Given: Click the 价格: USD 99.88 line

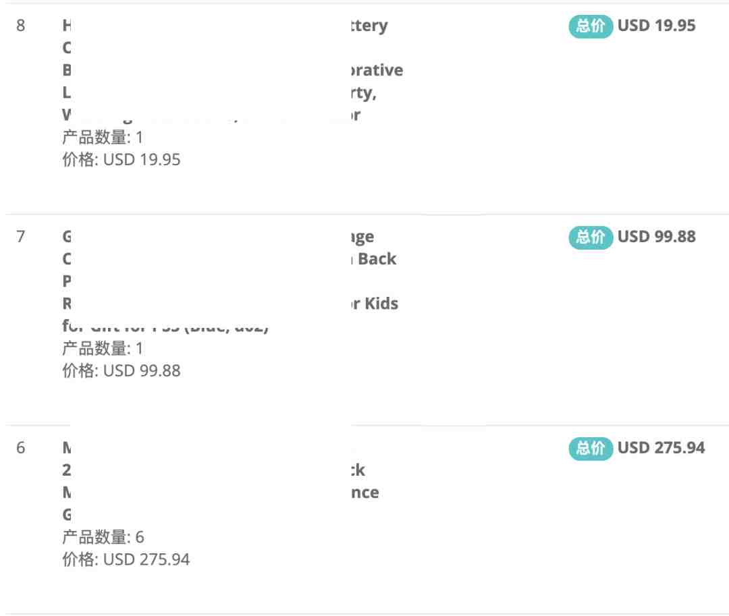Looking at the screenshot, I should click(122, 370).
